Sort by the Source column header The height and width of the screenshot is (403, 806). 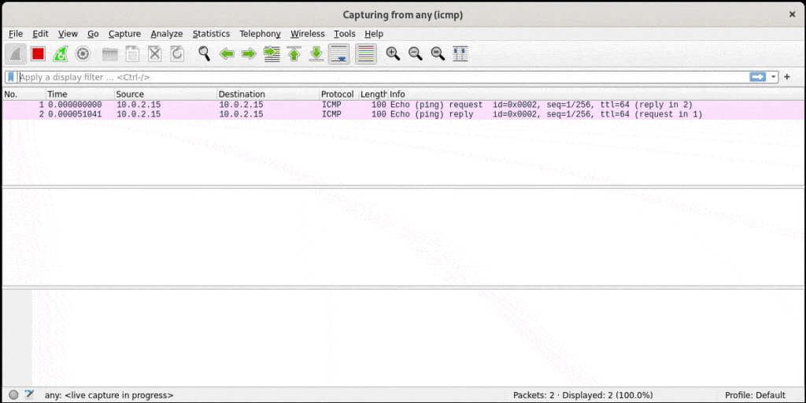(165, 94)
